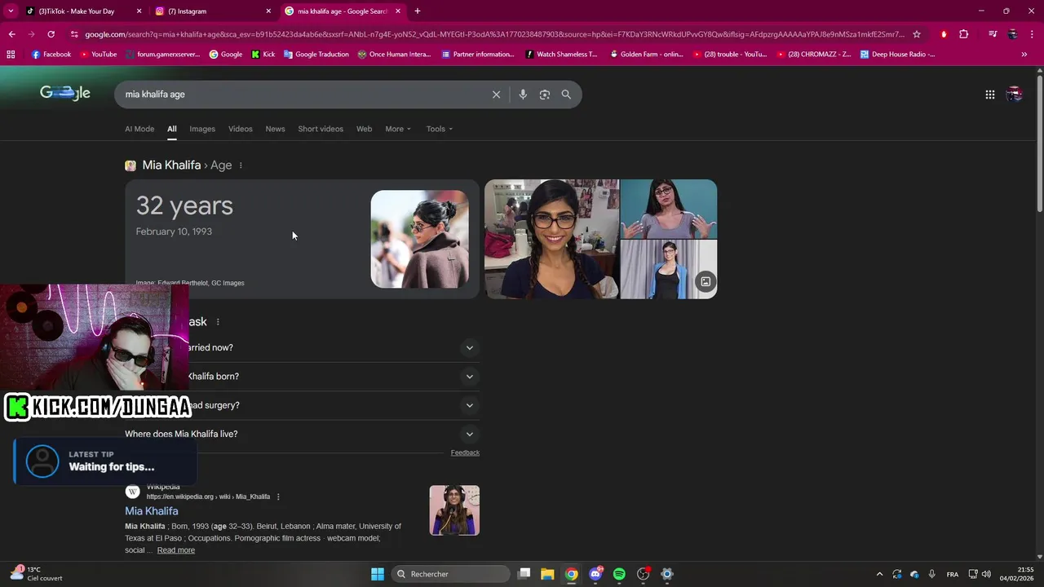The image size is (1044, 587).
Task: Select the Images search tab
Action: tap(202, 129)
